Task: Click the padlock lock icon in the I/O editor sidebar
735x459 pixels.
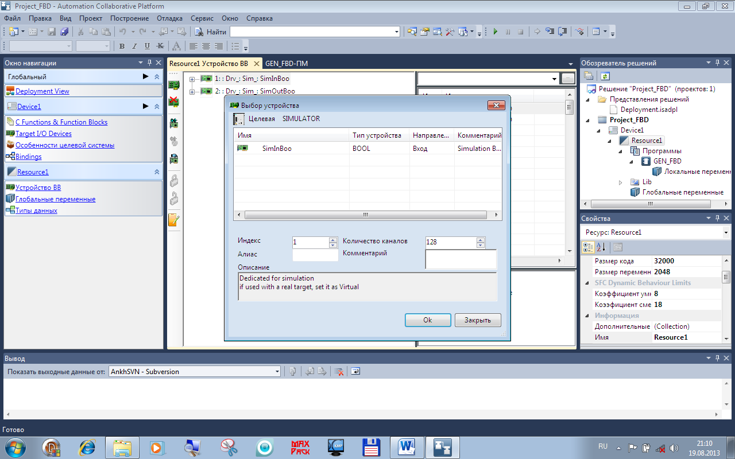Action: [173, 181]
